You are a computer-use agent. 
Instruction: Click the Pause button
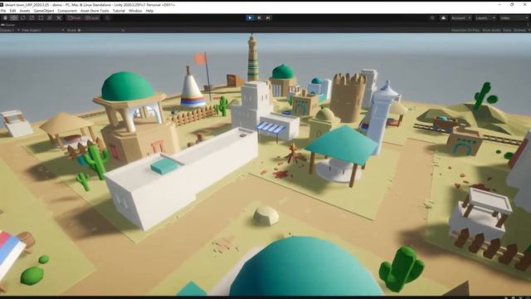pyautogui.click(x=259, y=18)
